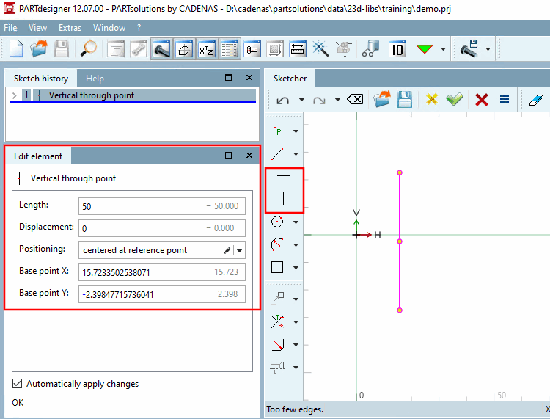Click the magic wand tool icon

320,48
